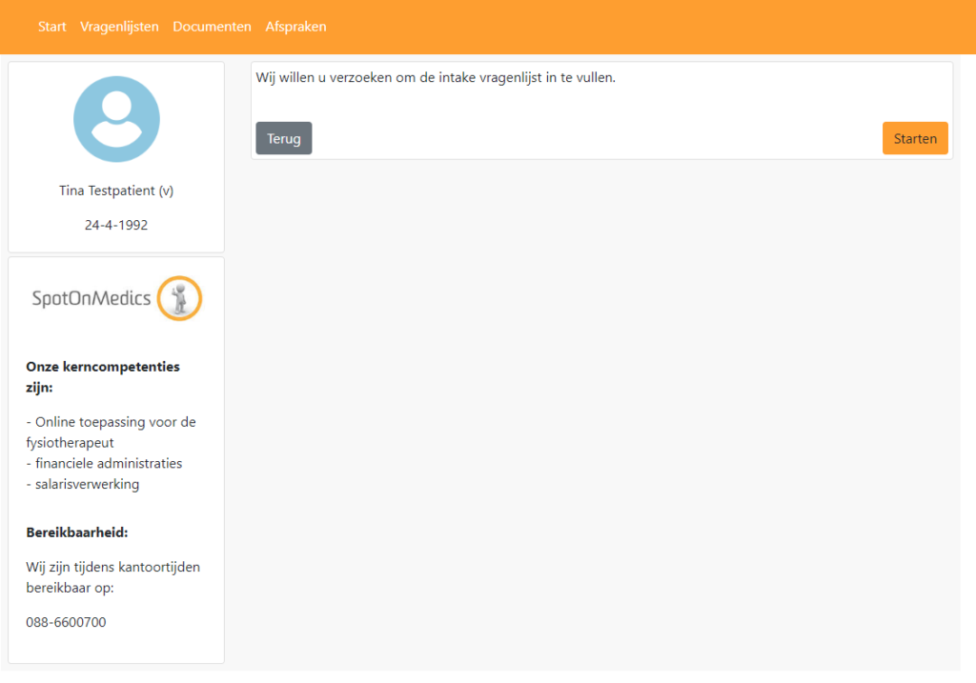Go to the Vragenlijsten page
This screenshot has height=683, width=976.
[x=119, y=27]
